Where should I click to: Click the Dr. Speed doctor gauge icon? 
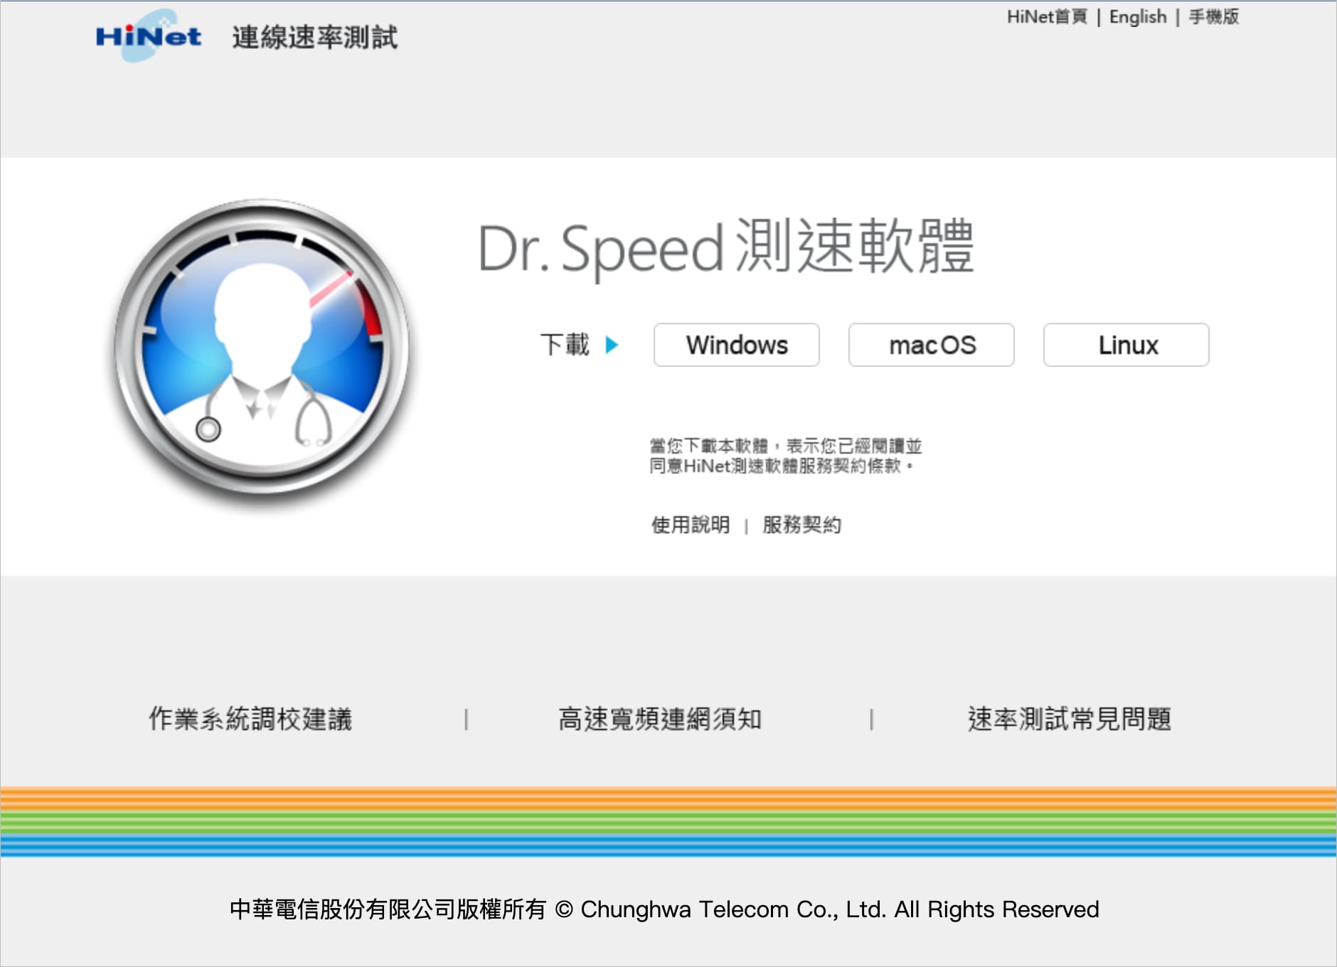pyautogui.click(x=262, y=348)
